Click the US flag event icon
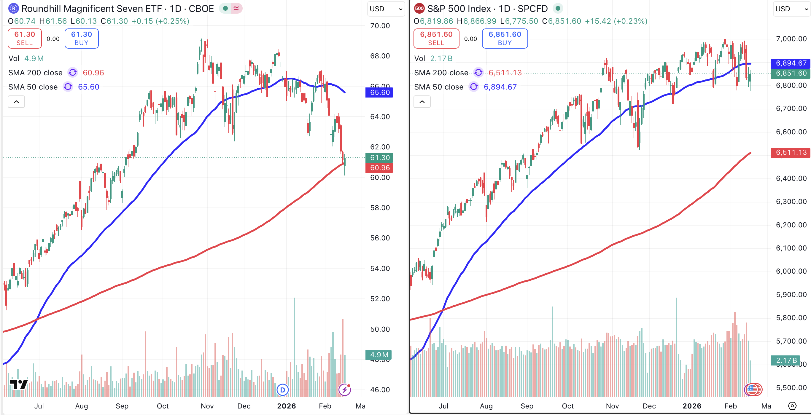This screenshot has width=811, height=415. click(x=753, y=389)
